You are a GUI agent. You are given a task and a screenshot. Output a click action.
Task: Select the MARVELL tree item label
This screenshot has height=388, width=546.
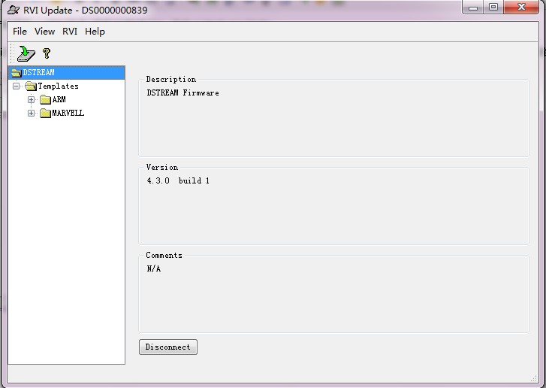coord(68,114)
